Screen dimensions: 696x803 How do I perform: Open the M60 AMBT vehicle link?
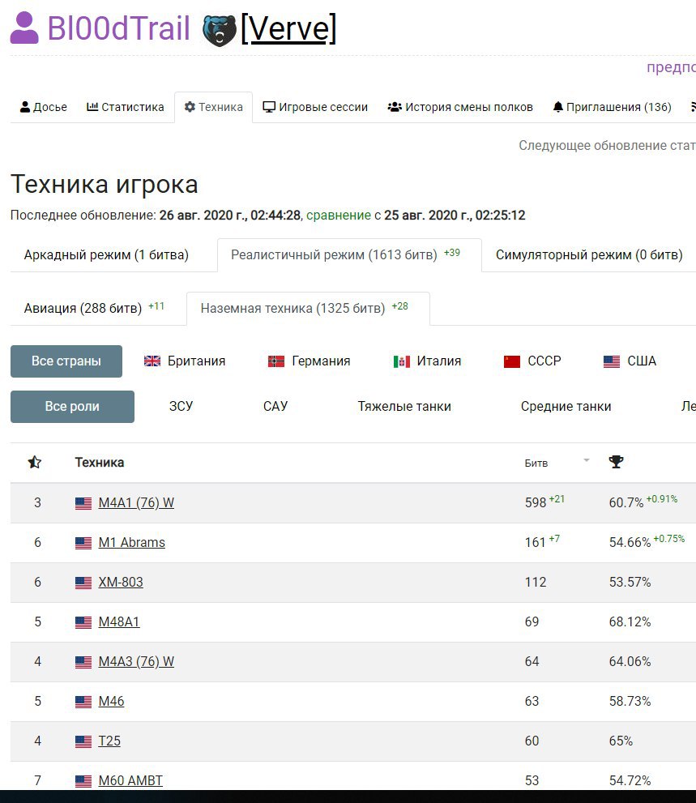point(130,780)
